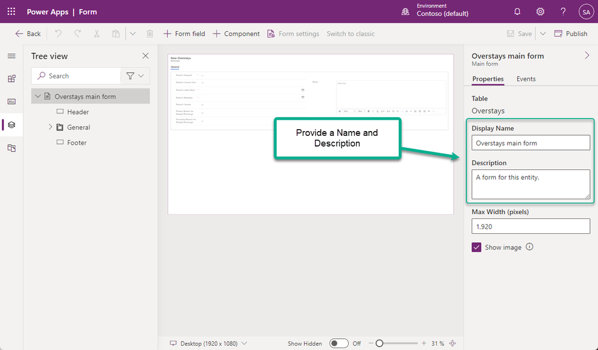Open the Table columns icon in left rail
Image resolution: width=598 pixels, height=350 pixels.
click(11, 102)
